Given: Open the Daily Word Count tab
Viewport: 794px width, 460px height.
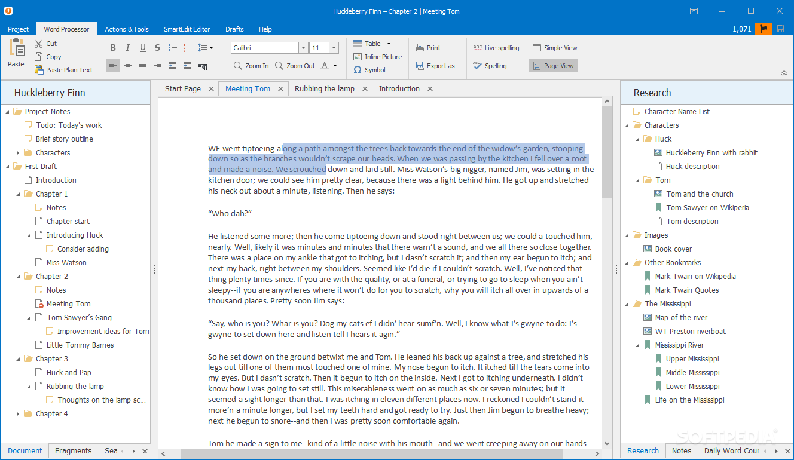Looking at the screenshot, I should (x=732, y=451).
